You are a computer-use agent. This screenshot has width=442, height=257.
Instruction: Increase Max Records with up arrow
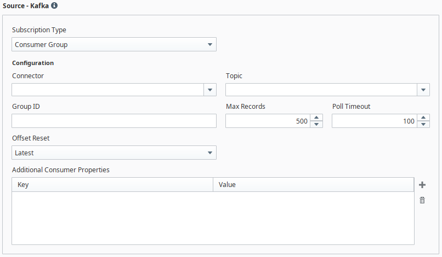click(316, 118)
